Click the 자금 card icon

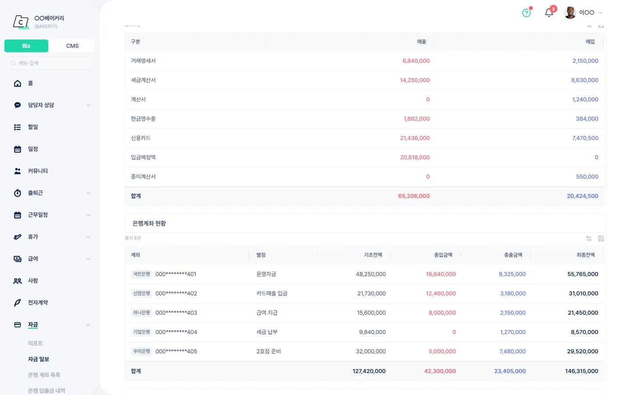click(x=18, y=325)
